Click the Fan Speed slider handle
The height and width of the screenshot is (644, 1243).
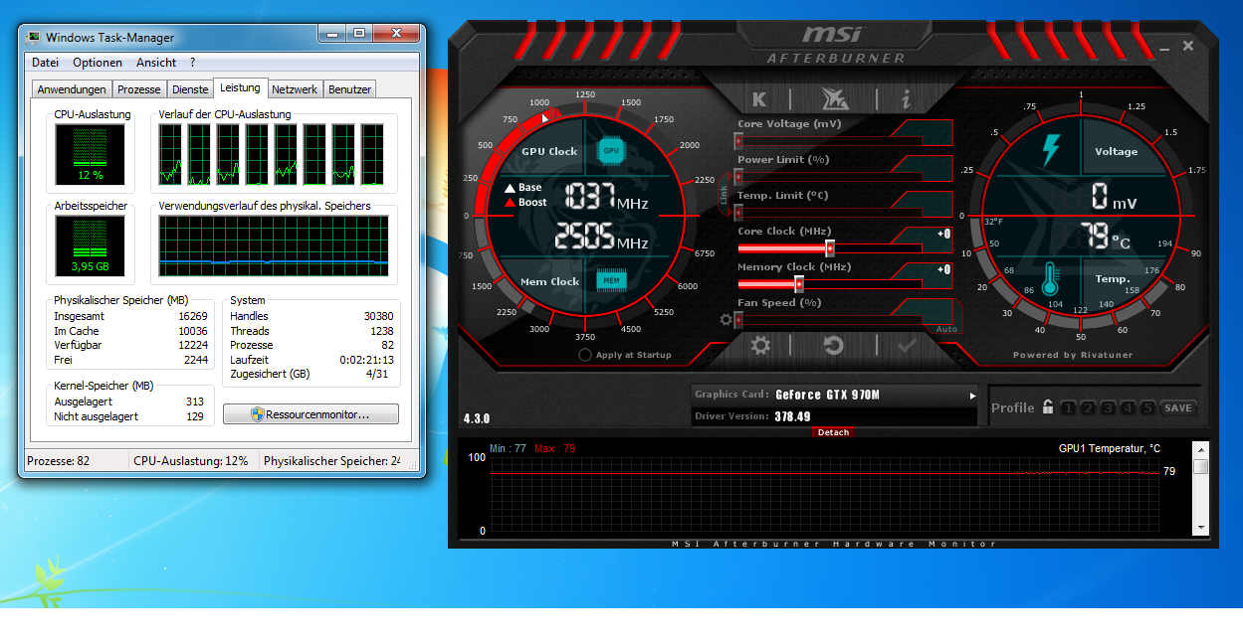click(738, 320)
